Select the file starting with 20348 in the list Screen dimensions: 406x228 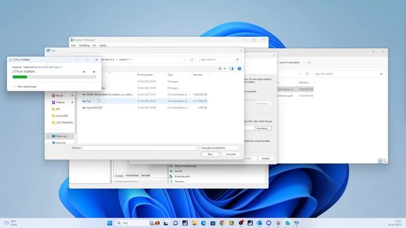(145, 94)
